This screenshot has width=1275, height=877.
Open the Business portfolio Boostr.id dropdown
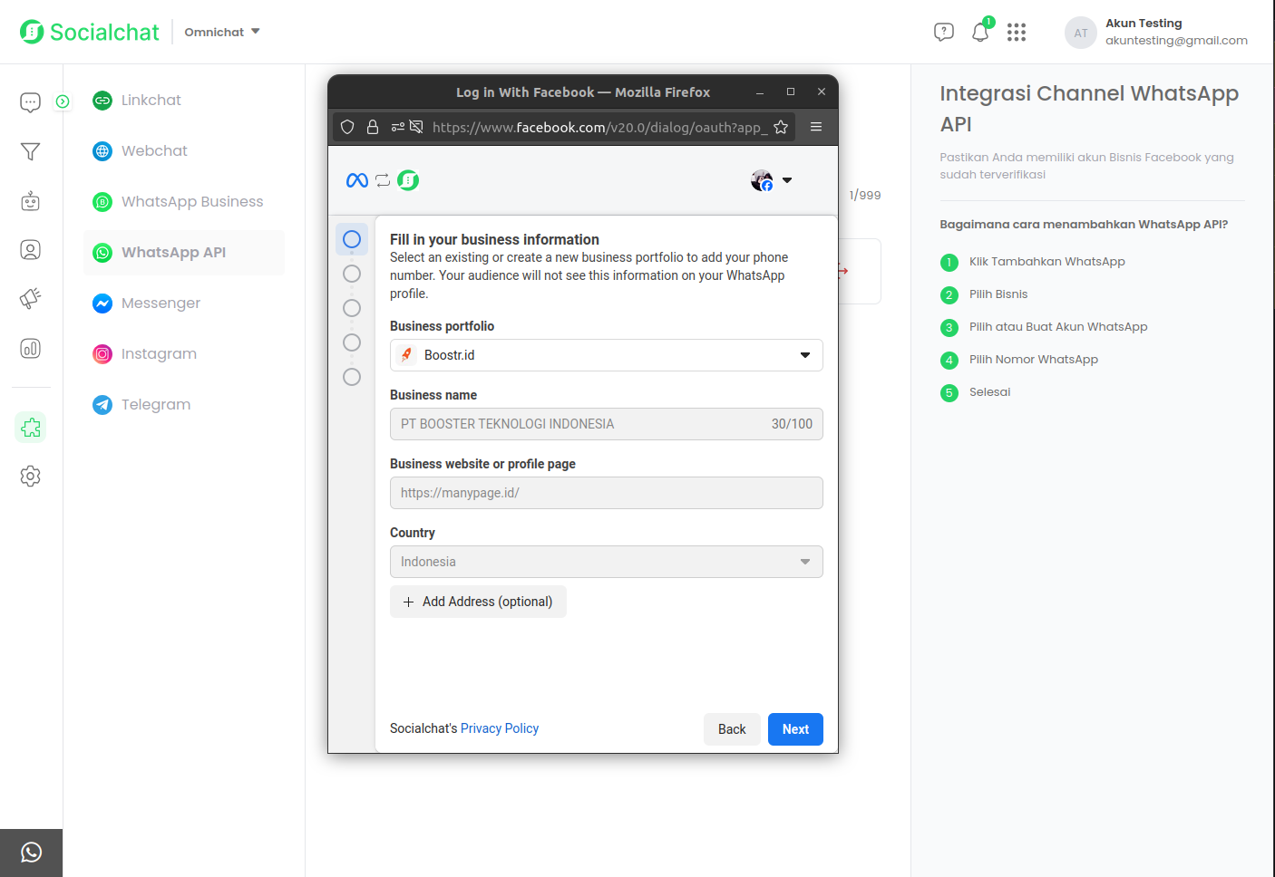click(606, 355)
